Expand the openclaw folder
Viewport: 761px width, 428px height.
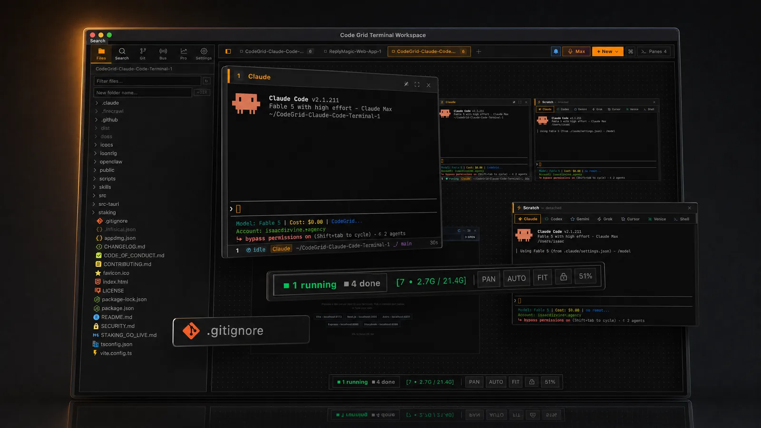click(108, 162)
